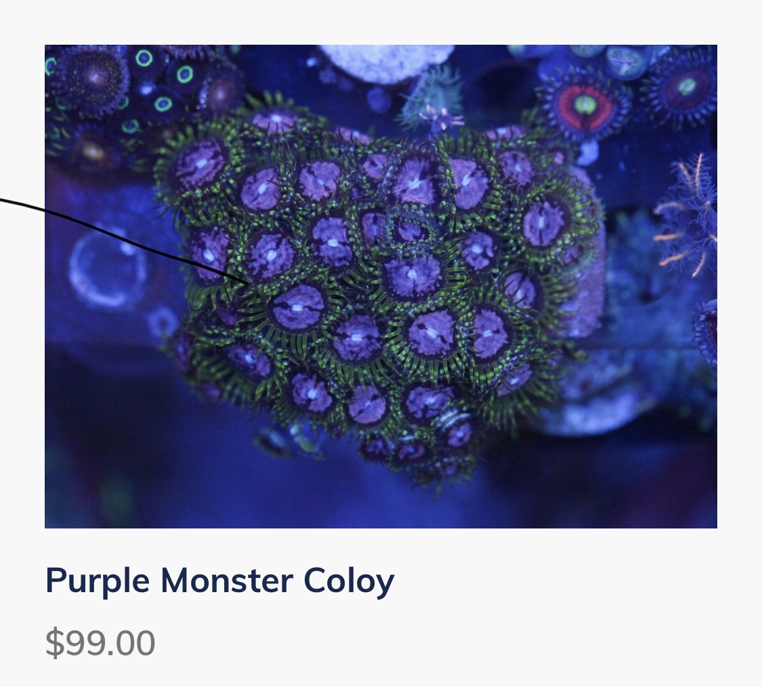Image resolution: width=762 pixels, height=687 pixels.
Task: Click the word "Monster" in the title
Action: click(226, 581)
